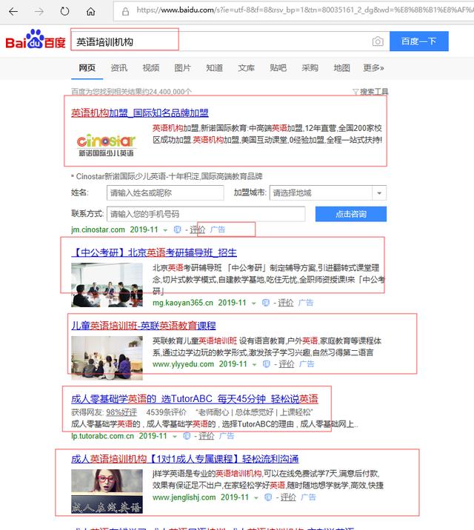Screen dimensions: 474x530
Task: Open the 英语机构加盟_国际知名品牌加盟 result
Action: point(140,113)
